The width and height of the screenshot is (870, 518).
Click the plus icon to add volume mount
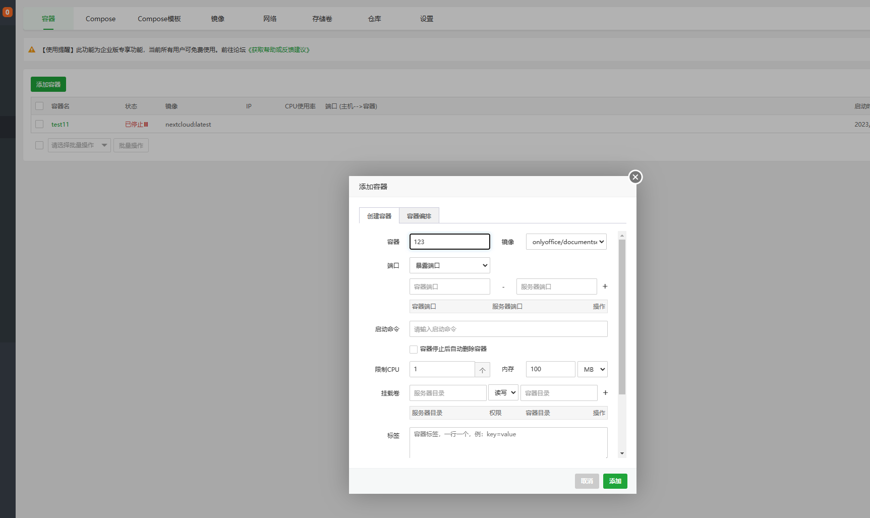606,393
